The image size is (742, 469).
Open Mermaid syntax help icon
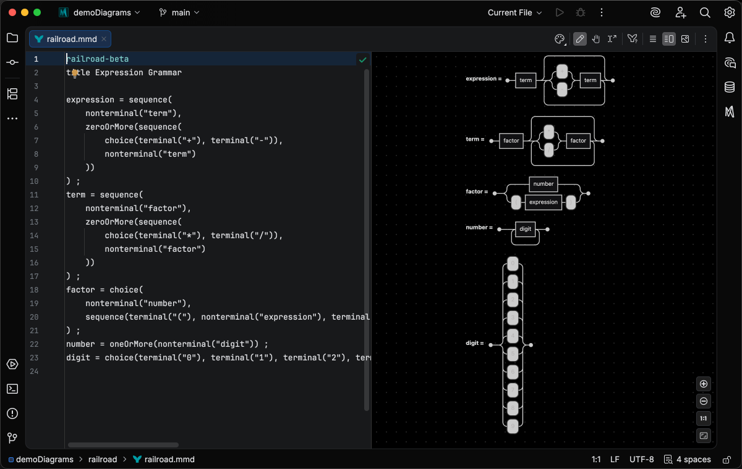632,39
